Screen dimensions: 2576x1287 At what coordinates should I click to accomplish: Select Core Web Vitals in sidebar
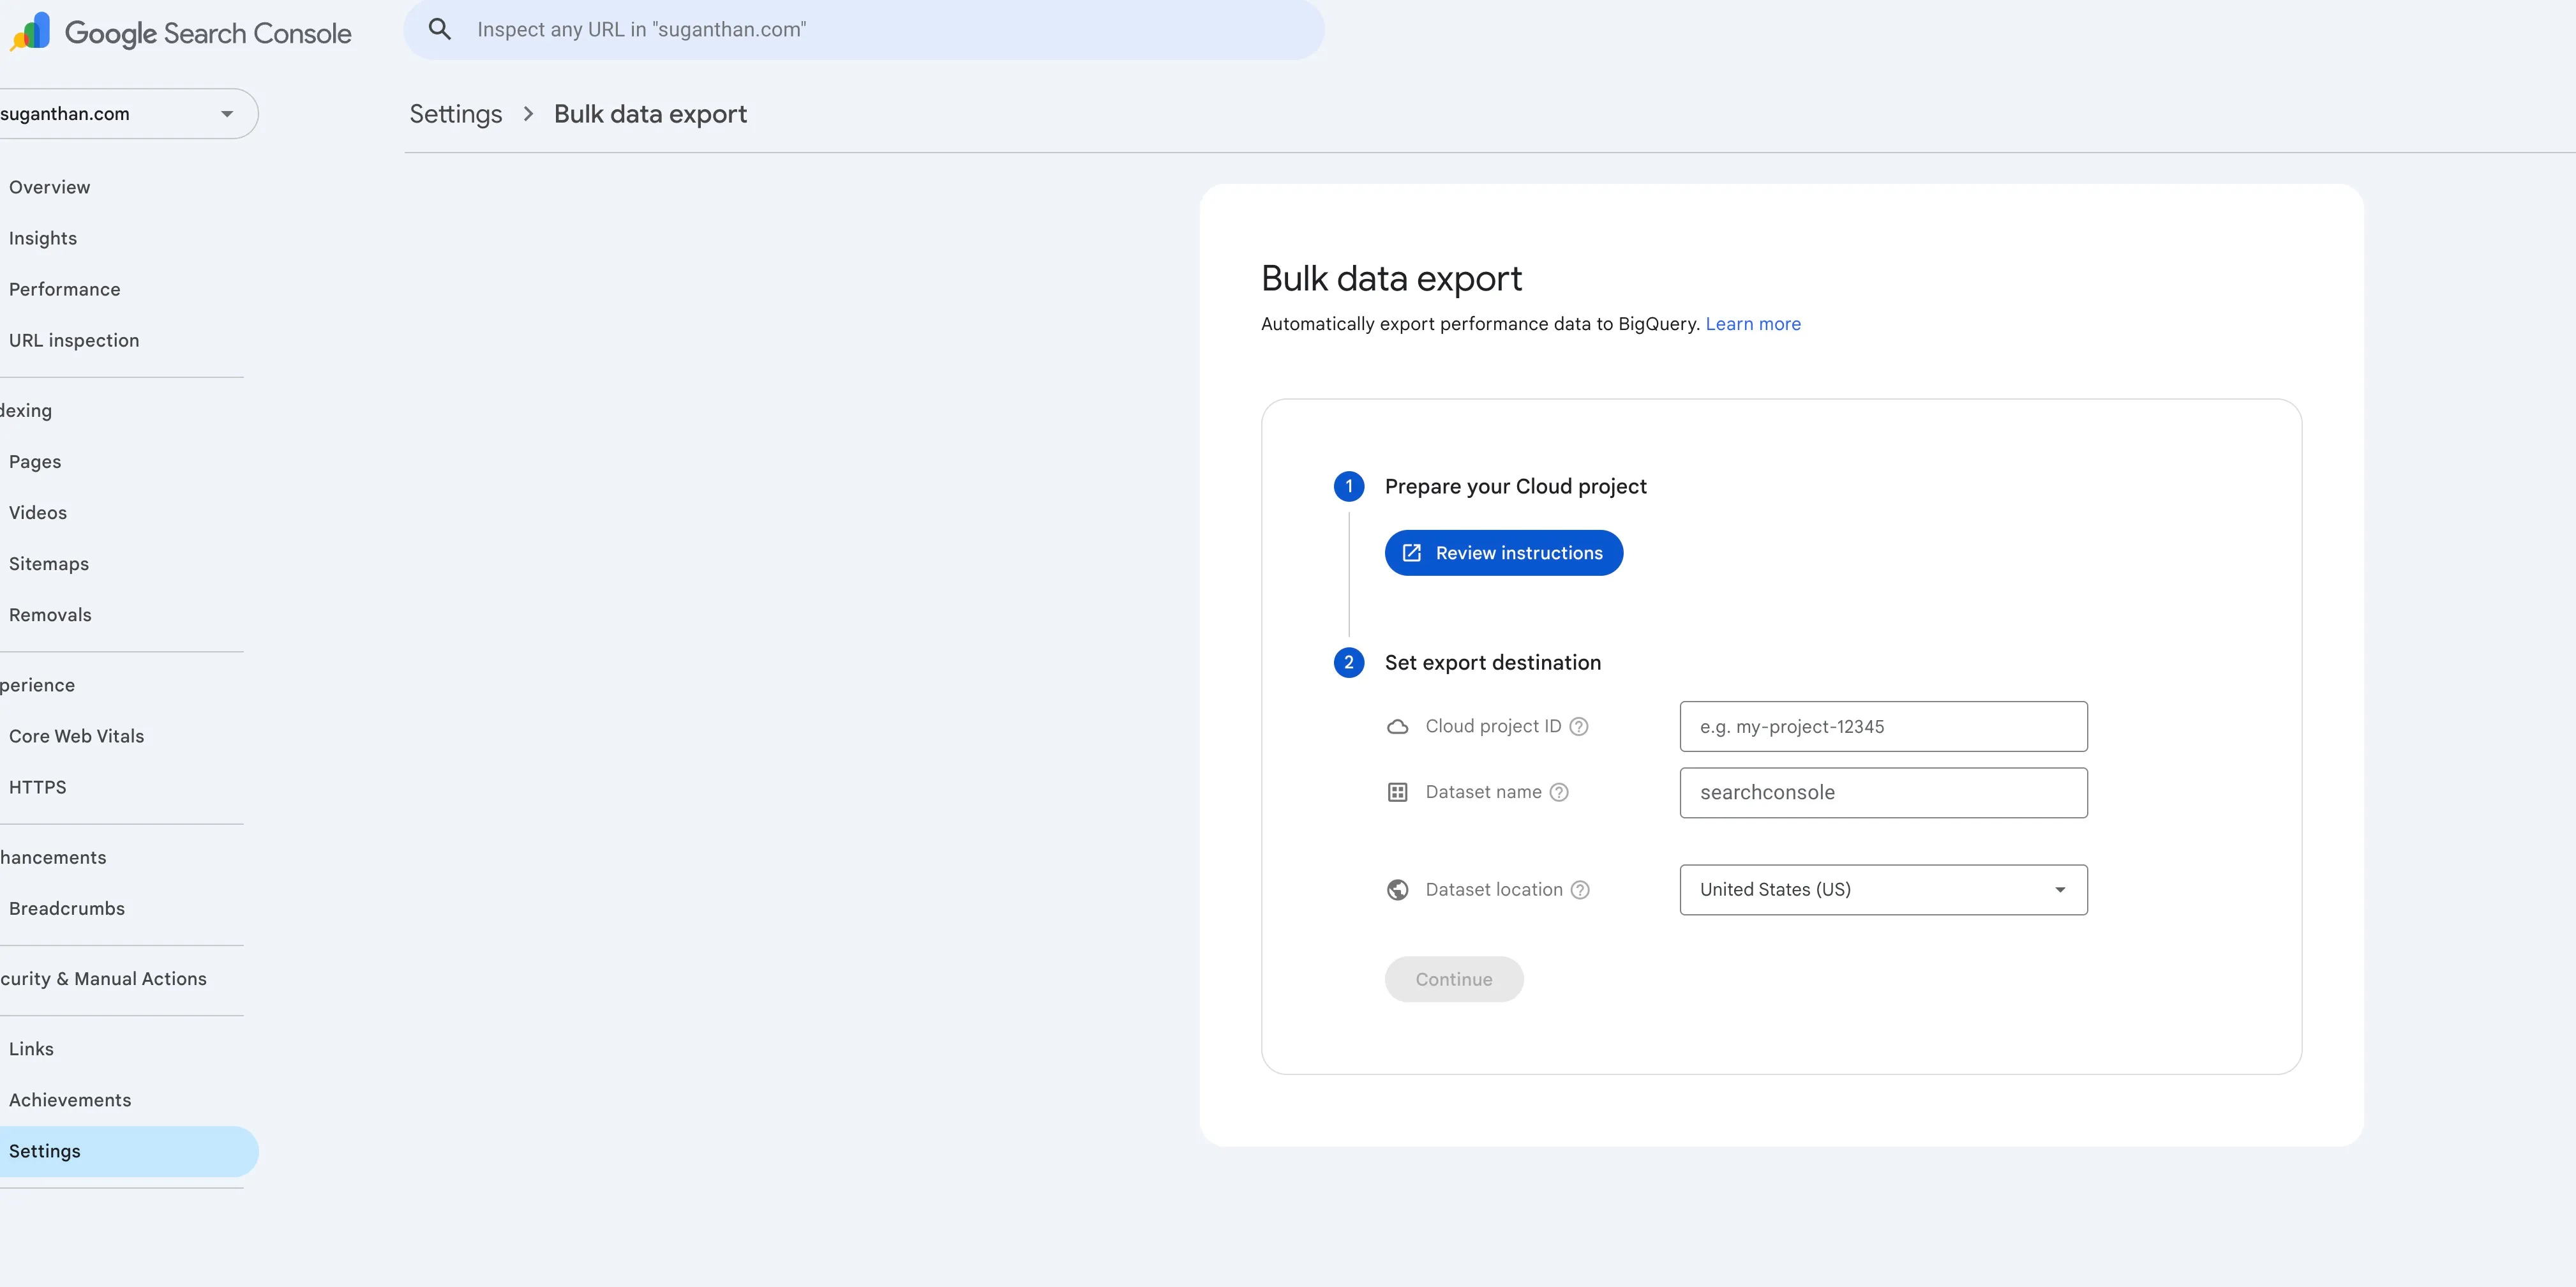click(77, 736)
